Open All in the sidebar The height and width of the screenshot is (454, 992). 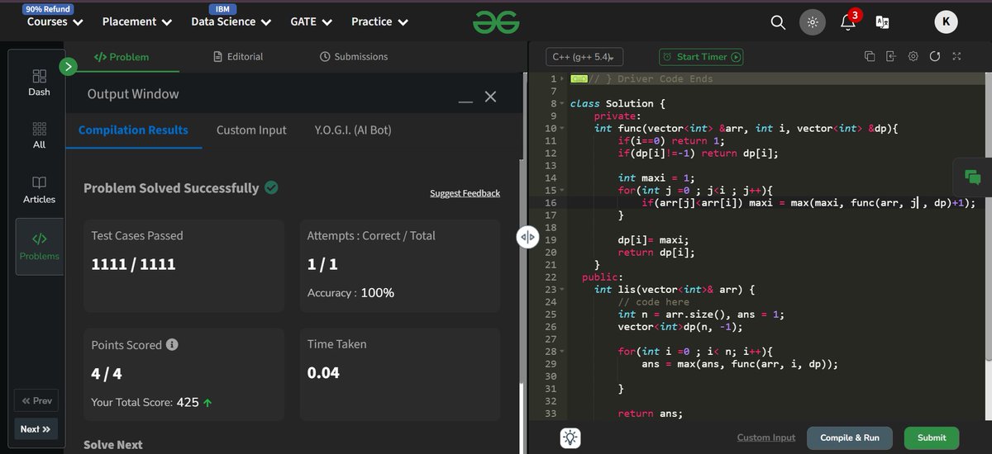[x=39, y=135]
